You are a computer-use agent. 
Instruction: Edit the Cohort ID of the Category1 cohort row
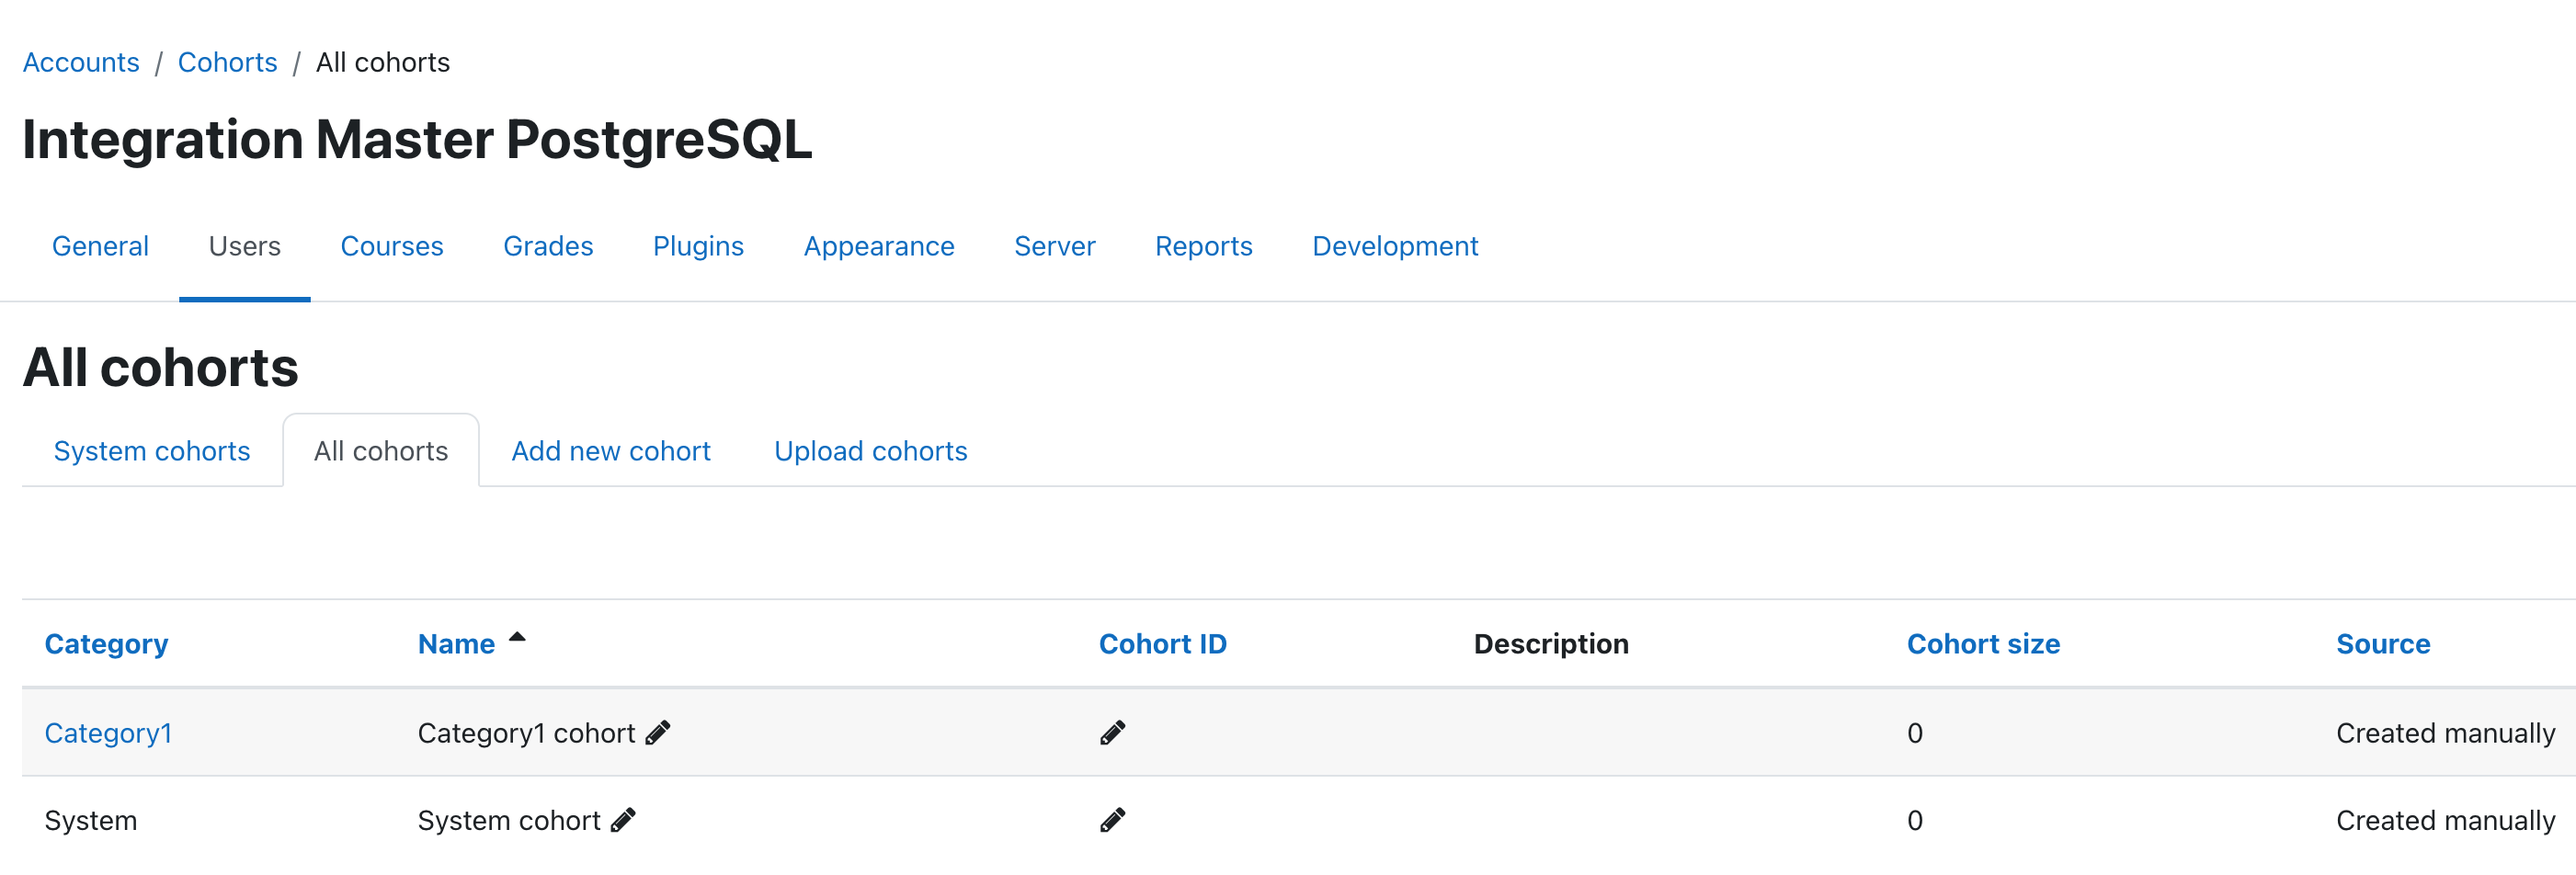pyautogui.click(x=1112, y=733)
